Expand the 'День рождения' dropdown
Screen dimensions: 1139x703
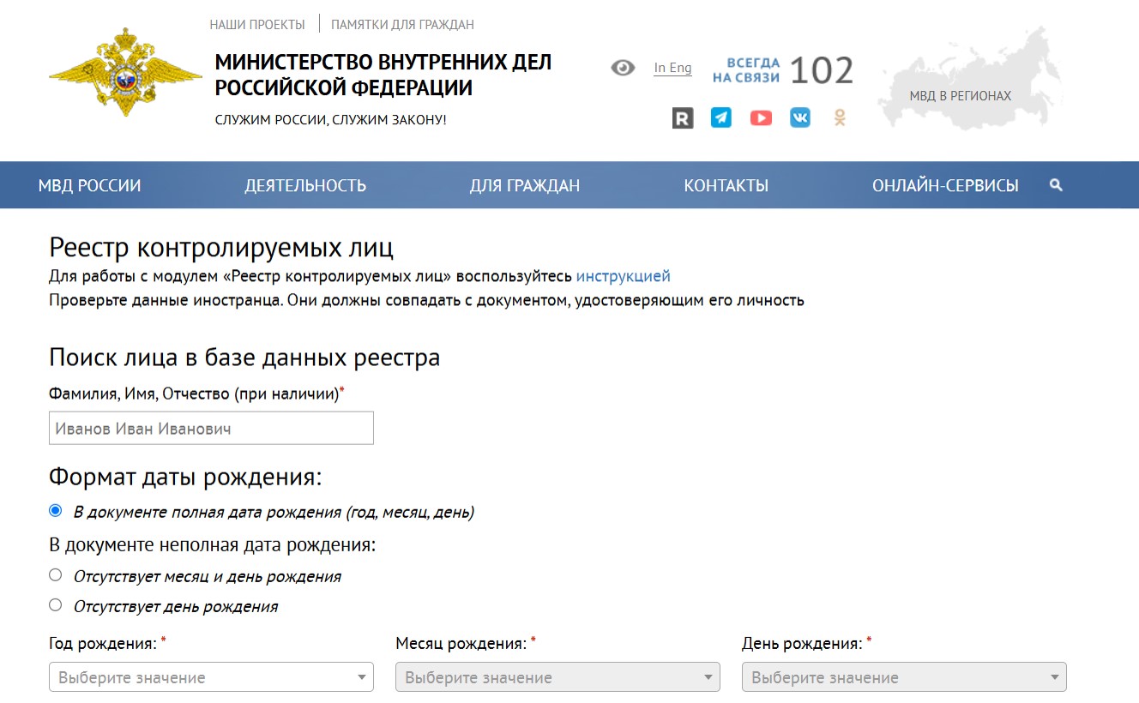904,677
